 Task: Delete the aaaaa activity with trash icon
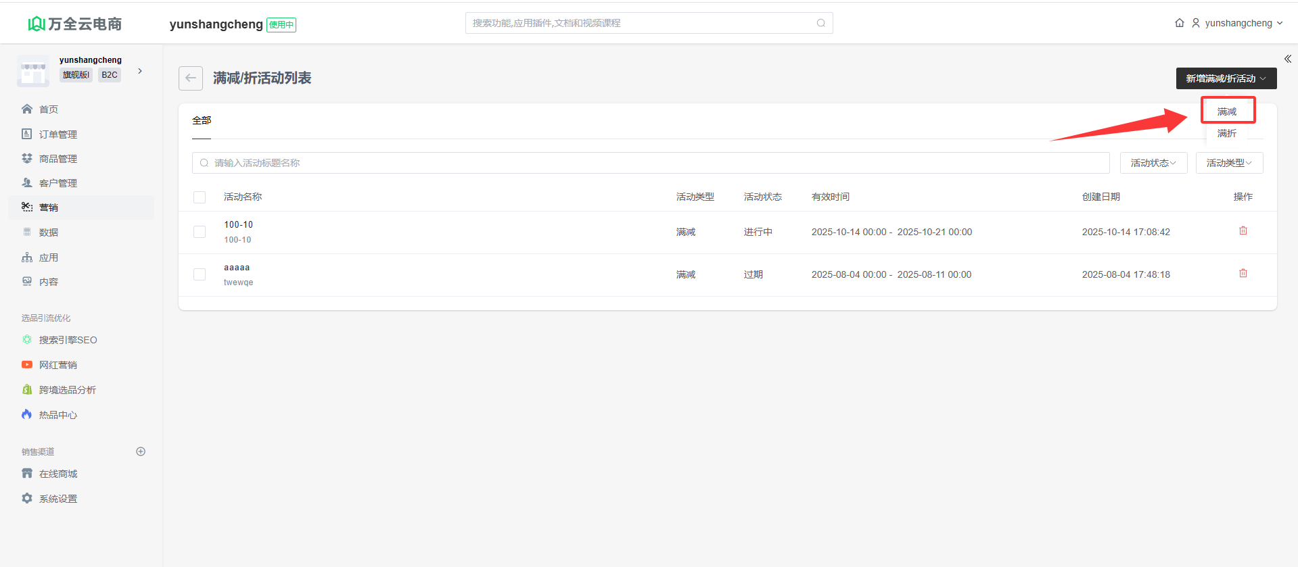point(1243,274)
